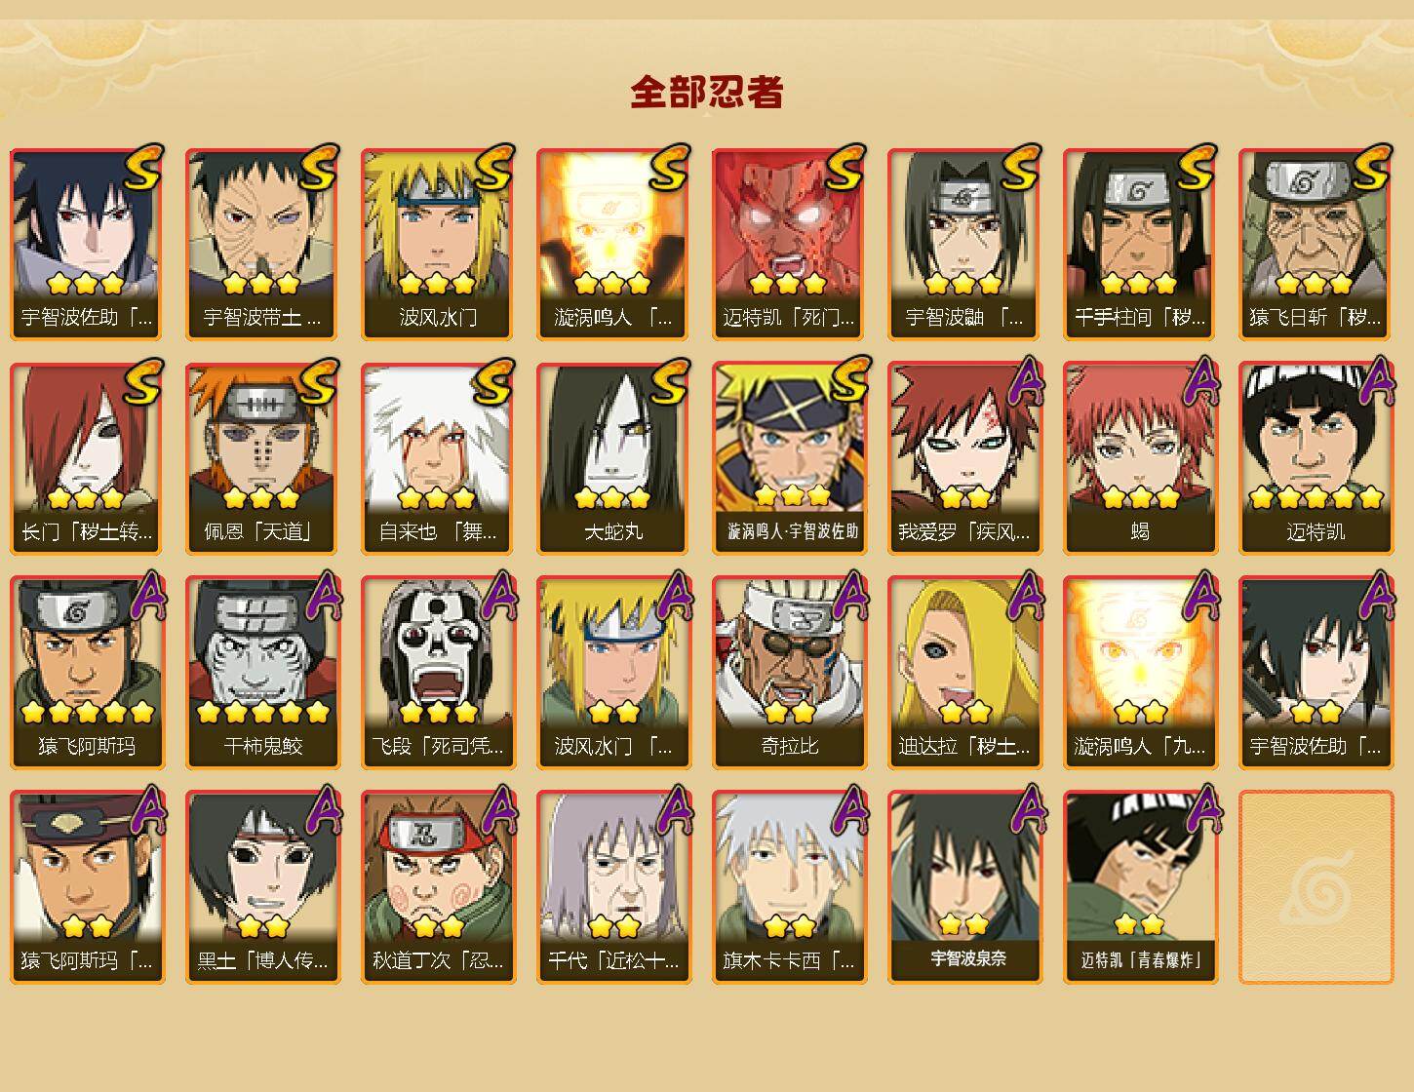Open the 猿飞日斩 S-rank ninja card
This screenshot has height=1092, width=1414.
[1316, 244]
